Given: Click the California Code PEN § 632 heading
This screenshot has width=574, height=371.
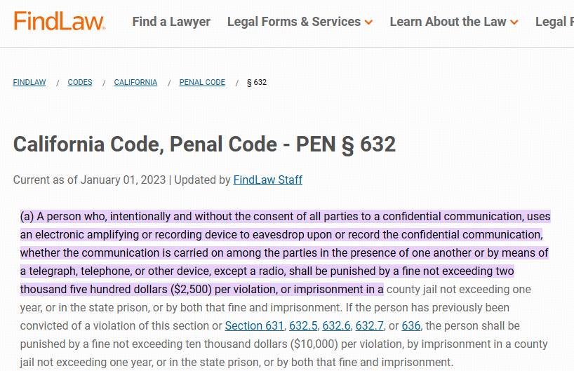Looking at the screenshot, I should pos(204,144).
